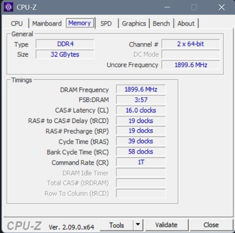The image size is (235, 233).
Task: Switch to the CPU tab
Action: tap(17, 23)
